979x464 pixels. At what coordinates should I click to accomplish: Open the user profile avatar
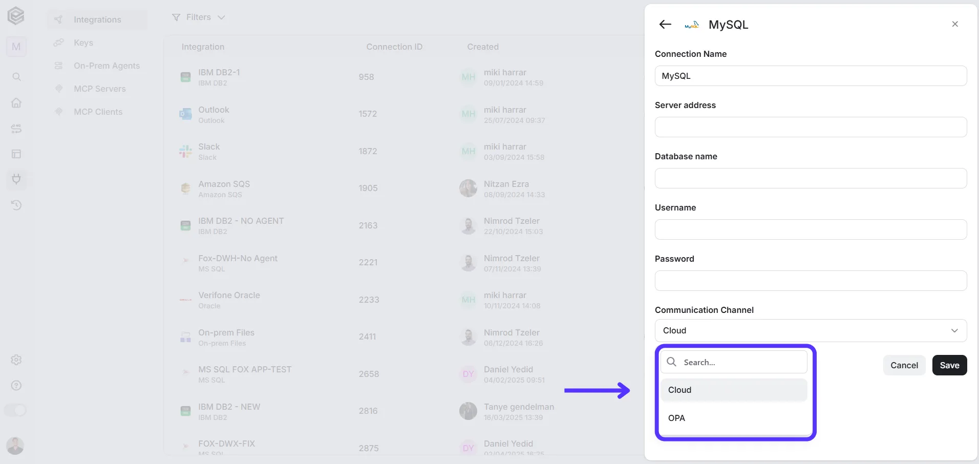(15, 446)
